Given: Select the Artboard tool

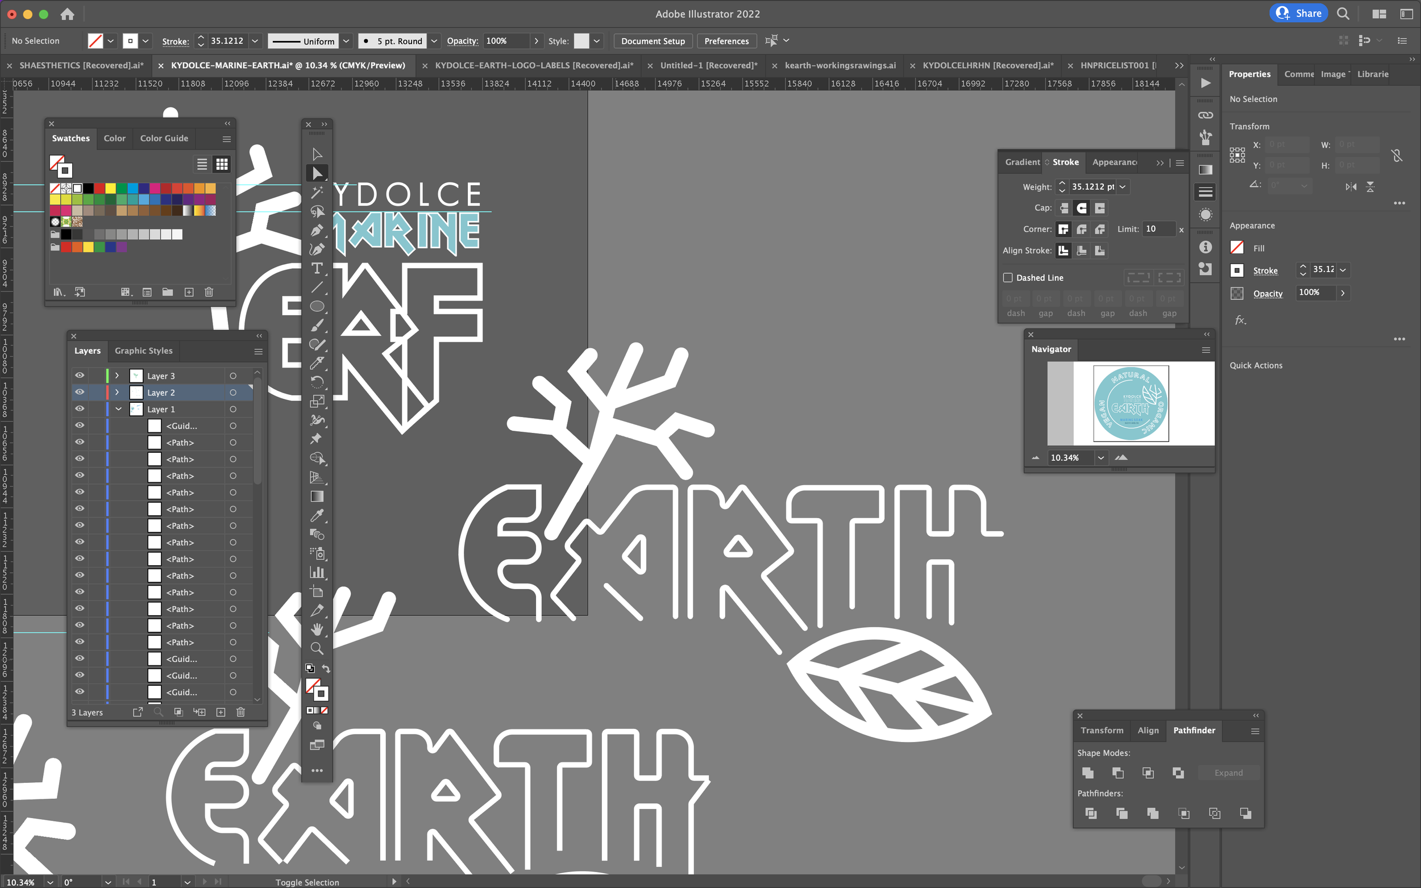Looking at the screenshot, I should tap(317, 592).
